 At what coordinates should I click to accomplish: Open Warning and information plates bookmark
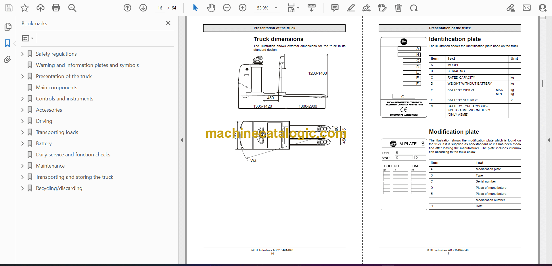[x=87, y=65]
